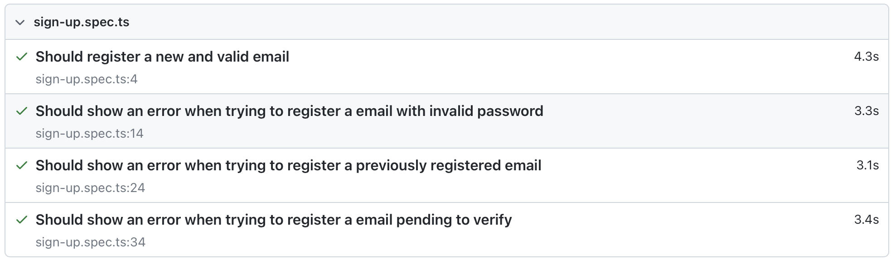891x260 pixels.
Task: Click the sign-up.spec.ts:4 location label
Action: click(x=87, y=79)
